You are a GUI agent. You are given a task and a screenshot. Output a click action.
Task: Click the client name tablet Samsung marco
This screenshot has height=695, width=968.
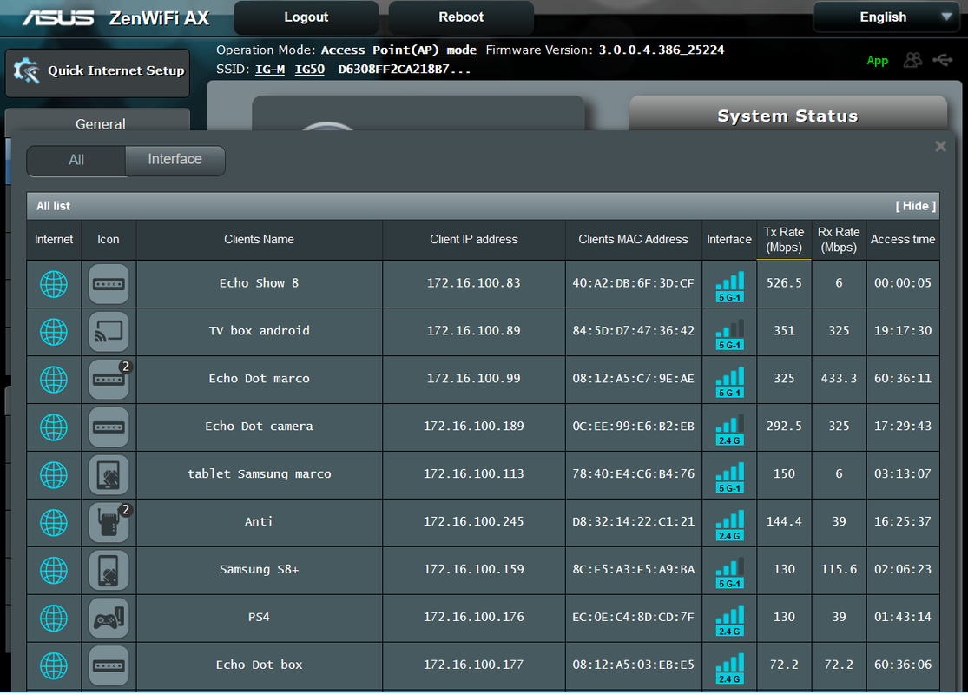260,473
